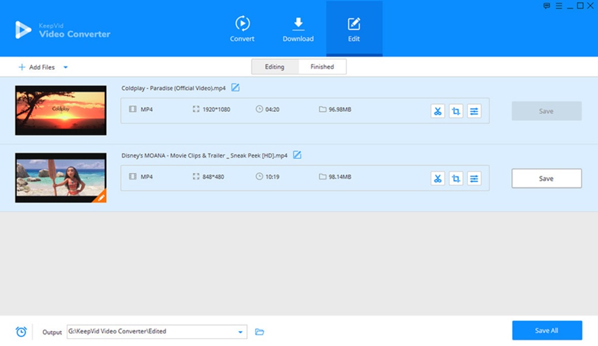Save the MOANA video
The height and width of the screenshot is (346, 598).
click(547, 179)
